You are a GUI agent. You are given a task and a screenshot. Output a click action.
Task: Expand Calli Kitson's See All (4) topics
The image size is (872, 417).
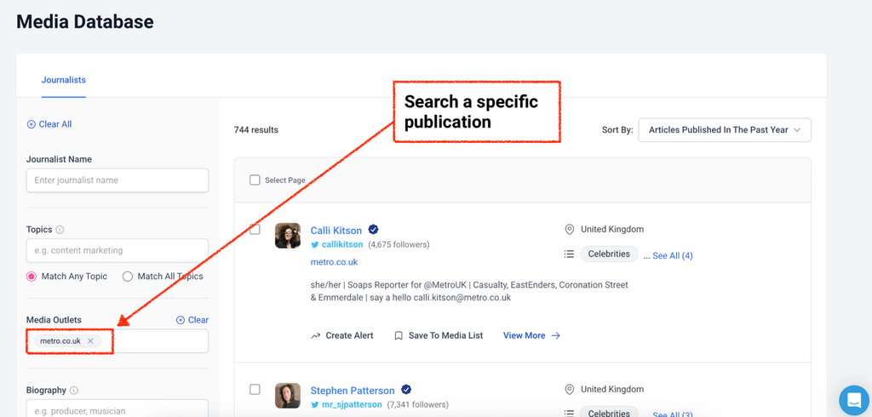coord(672,255)
